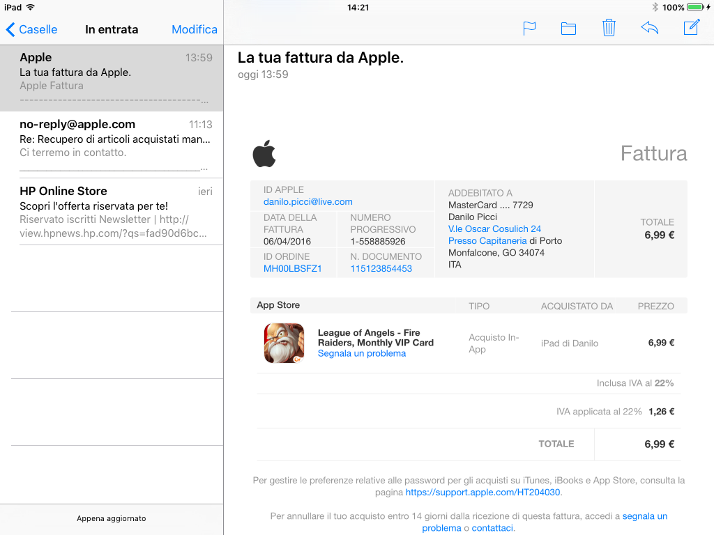Image resolution: width=714 pixels, height=535 pixels.
Task: Tap the danilo.picci@live.com Apple ID link
Action: 307,201
